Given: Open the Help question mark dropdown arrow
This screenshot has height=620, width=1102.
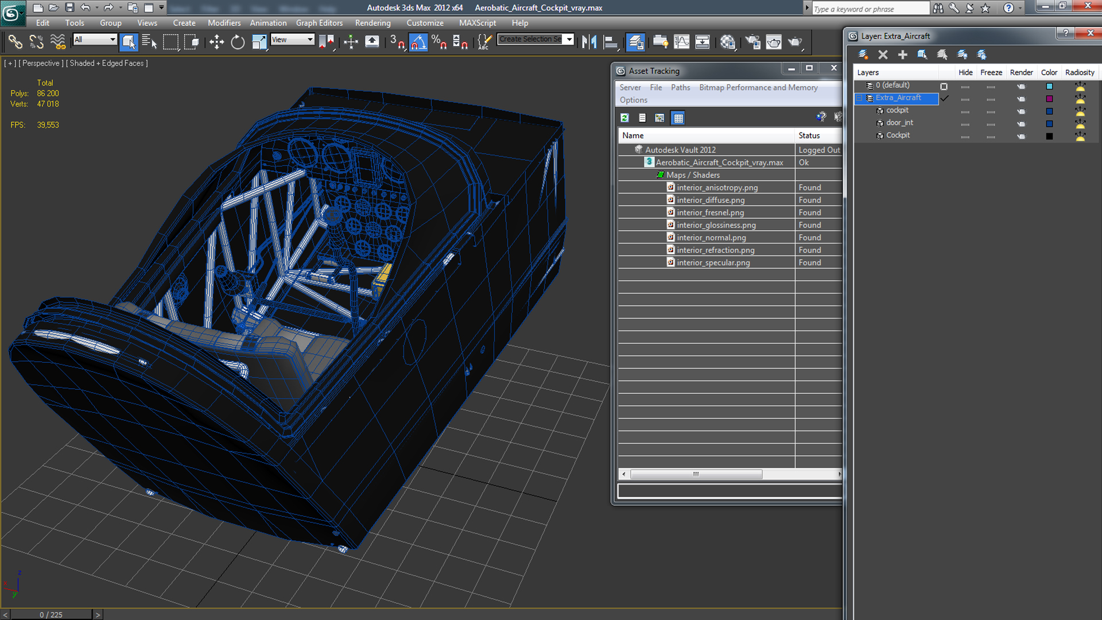Looking at the screenshot, I should pos(1020,8).
